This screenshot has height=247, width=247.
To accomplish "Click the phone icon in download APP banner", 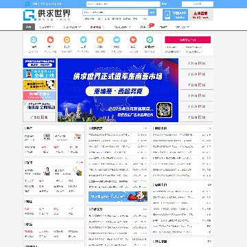I will (x=167, y=15).
